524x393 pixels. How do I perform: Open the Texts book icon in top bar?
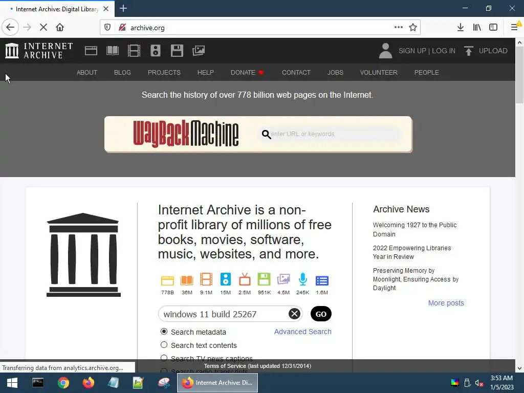pyautogui.click(x=112, y=51)
